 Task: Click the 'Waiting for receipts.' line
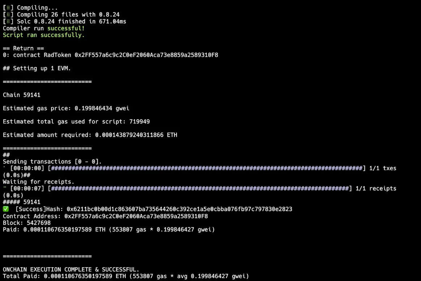38,182
